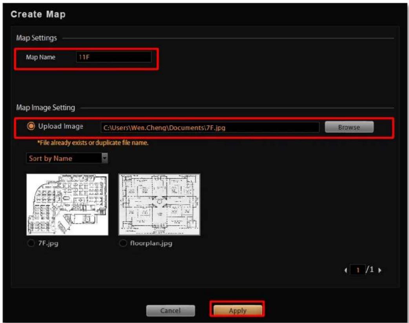Click the Cancel button
409x323 pixels.
(x=170, y=311)
